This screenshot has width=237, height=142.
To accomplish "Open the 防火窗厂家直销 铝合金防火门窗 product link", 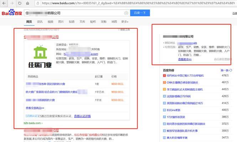I will click(x=57, y=92).
